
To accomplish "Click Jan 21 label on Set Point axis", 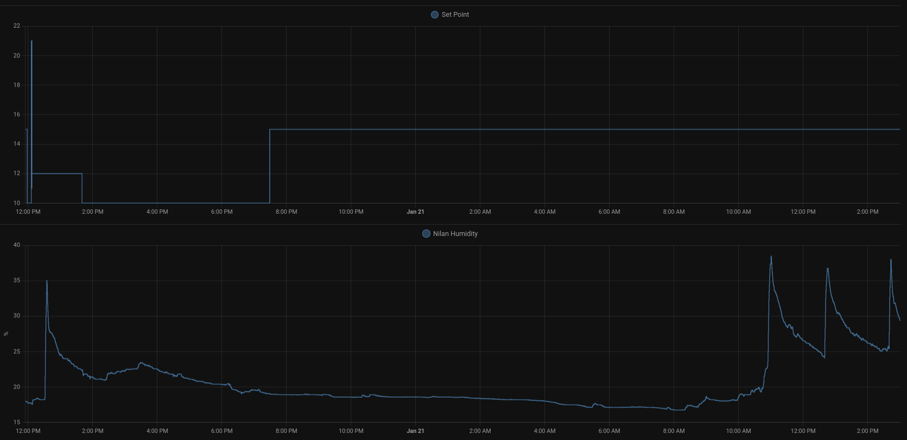I will click(415, 212).
